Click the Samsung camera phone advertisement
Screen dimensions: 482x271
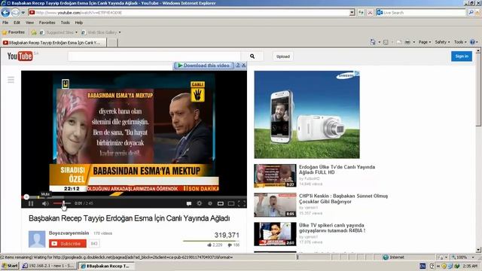pos(307,114)
